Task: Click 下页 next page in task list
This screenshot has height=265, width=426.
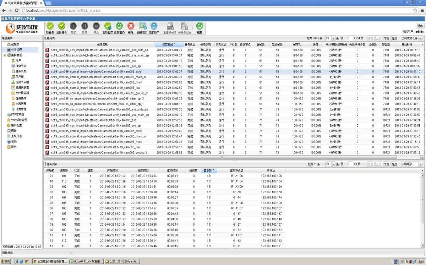Action: click(x=387, y=38)
